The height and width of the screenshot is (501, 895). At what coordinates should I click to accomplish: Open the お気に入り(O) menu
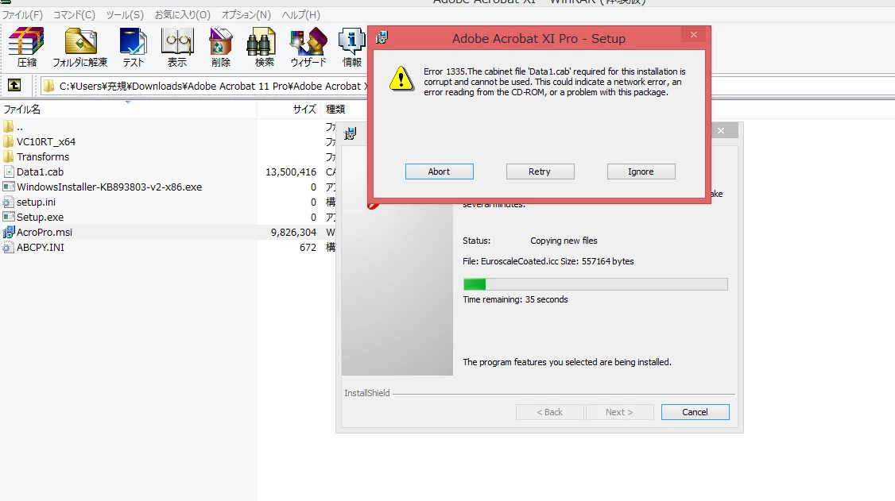(183, 15)
